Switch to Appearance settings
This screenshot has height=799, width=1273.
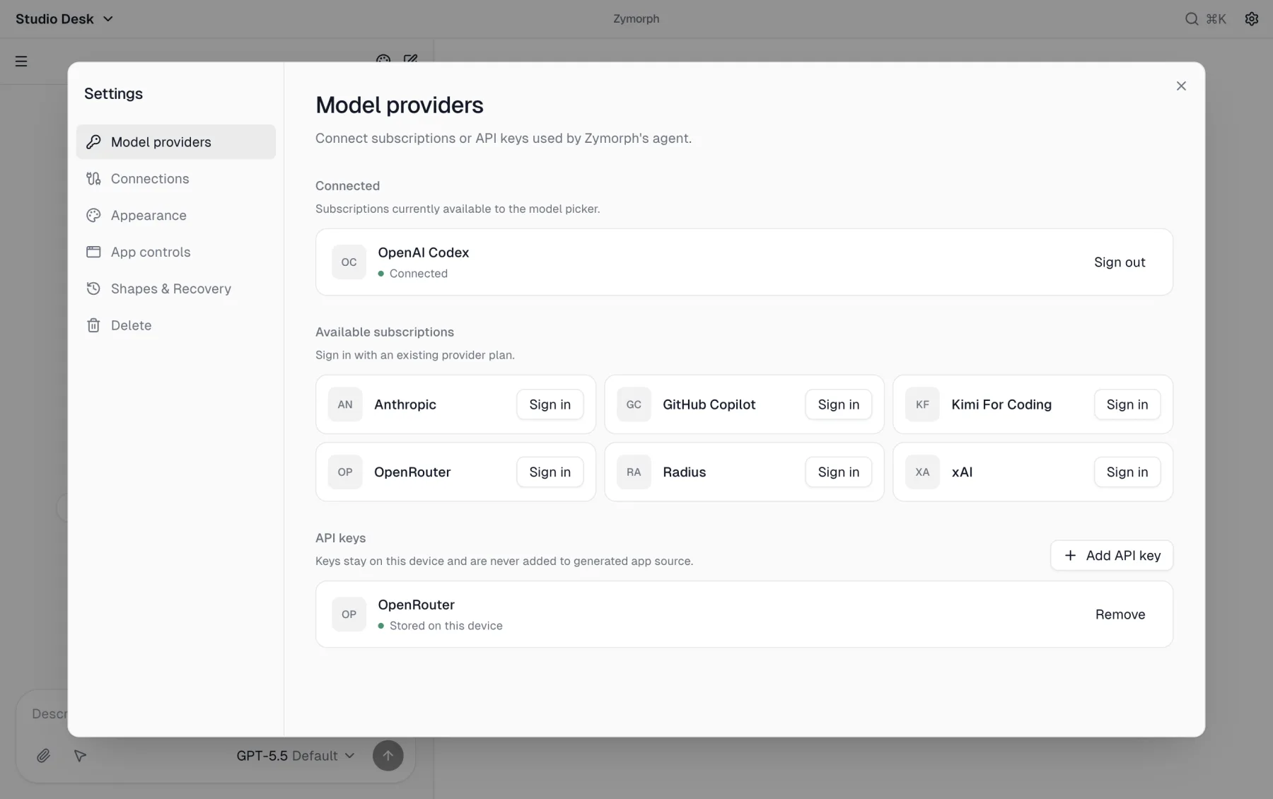pyautogui.click(x=176, y=216)
